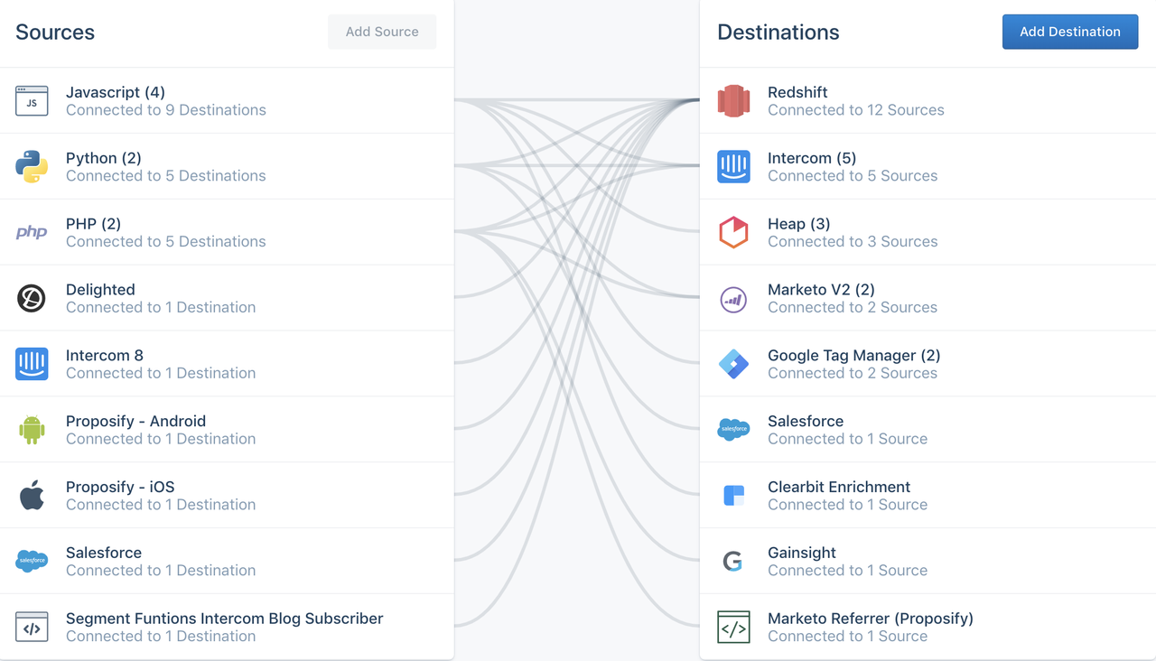Click the Redshift destination icon

pos(733,101)
